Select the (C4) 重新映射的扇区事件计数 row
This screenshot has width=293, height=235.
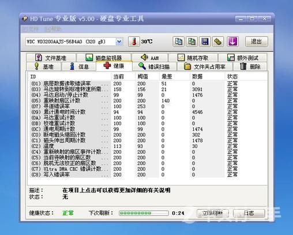(x=148, y=152)
